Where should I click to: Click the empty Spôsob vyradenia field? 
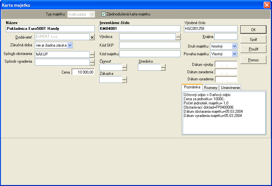click(62, 62)
